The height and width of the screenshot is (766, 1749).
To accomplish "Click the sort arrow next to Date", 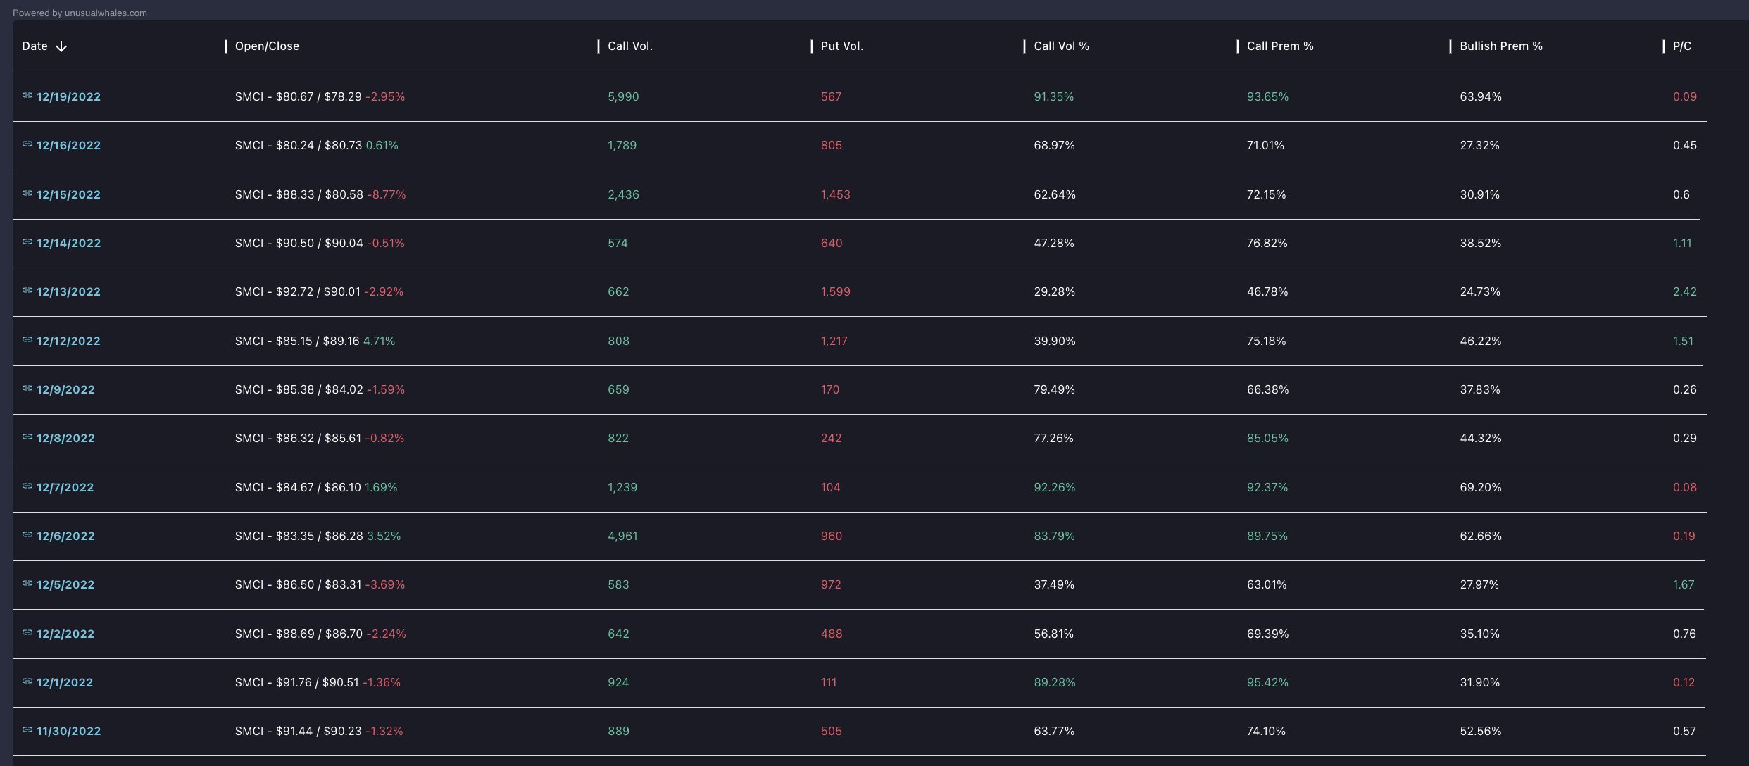I will click(61, 46).
